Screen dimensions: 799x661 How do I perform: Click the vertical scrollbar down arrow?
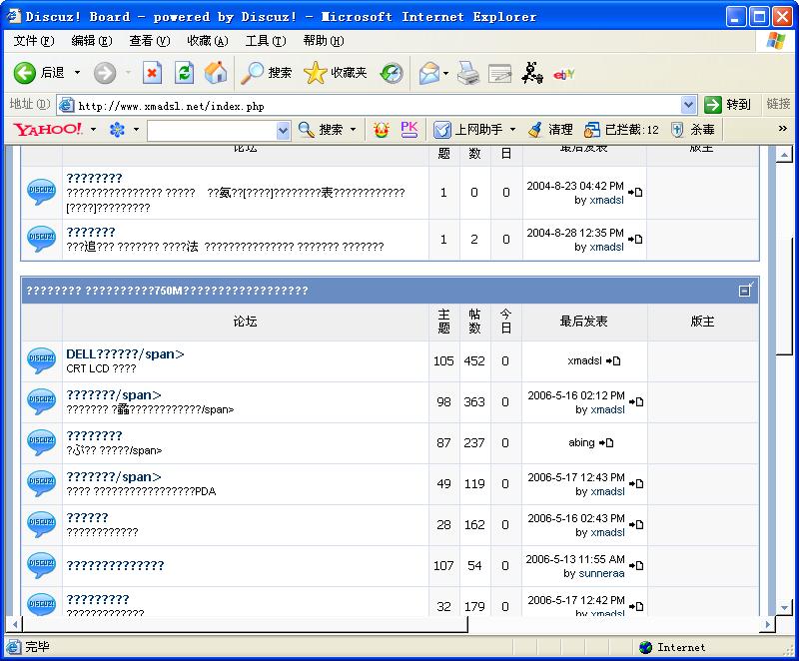click(x=784, y=607)
